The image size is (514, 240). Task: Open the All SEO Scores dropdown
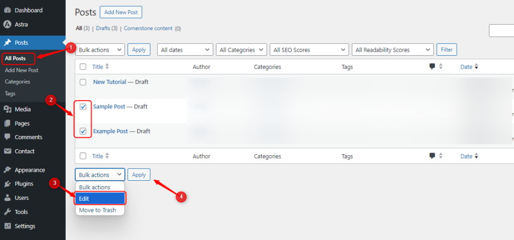tap(309, 50)
